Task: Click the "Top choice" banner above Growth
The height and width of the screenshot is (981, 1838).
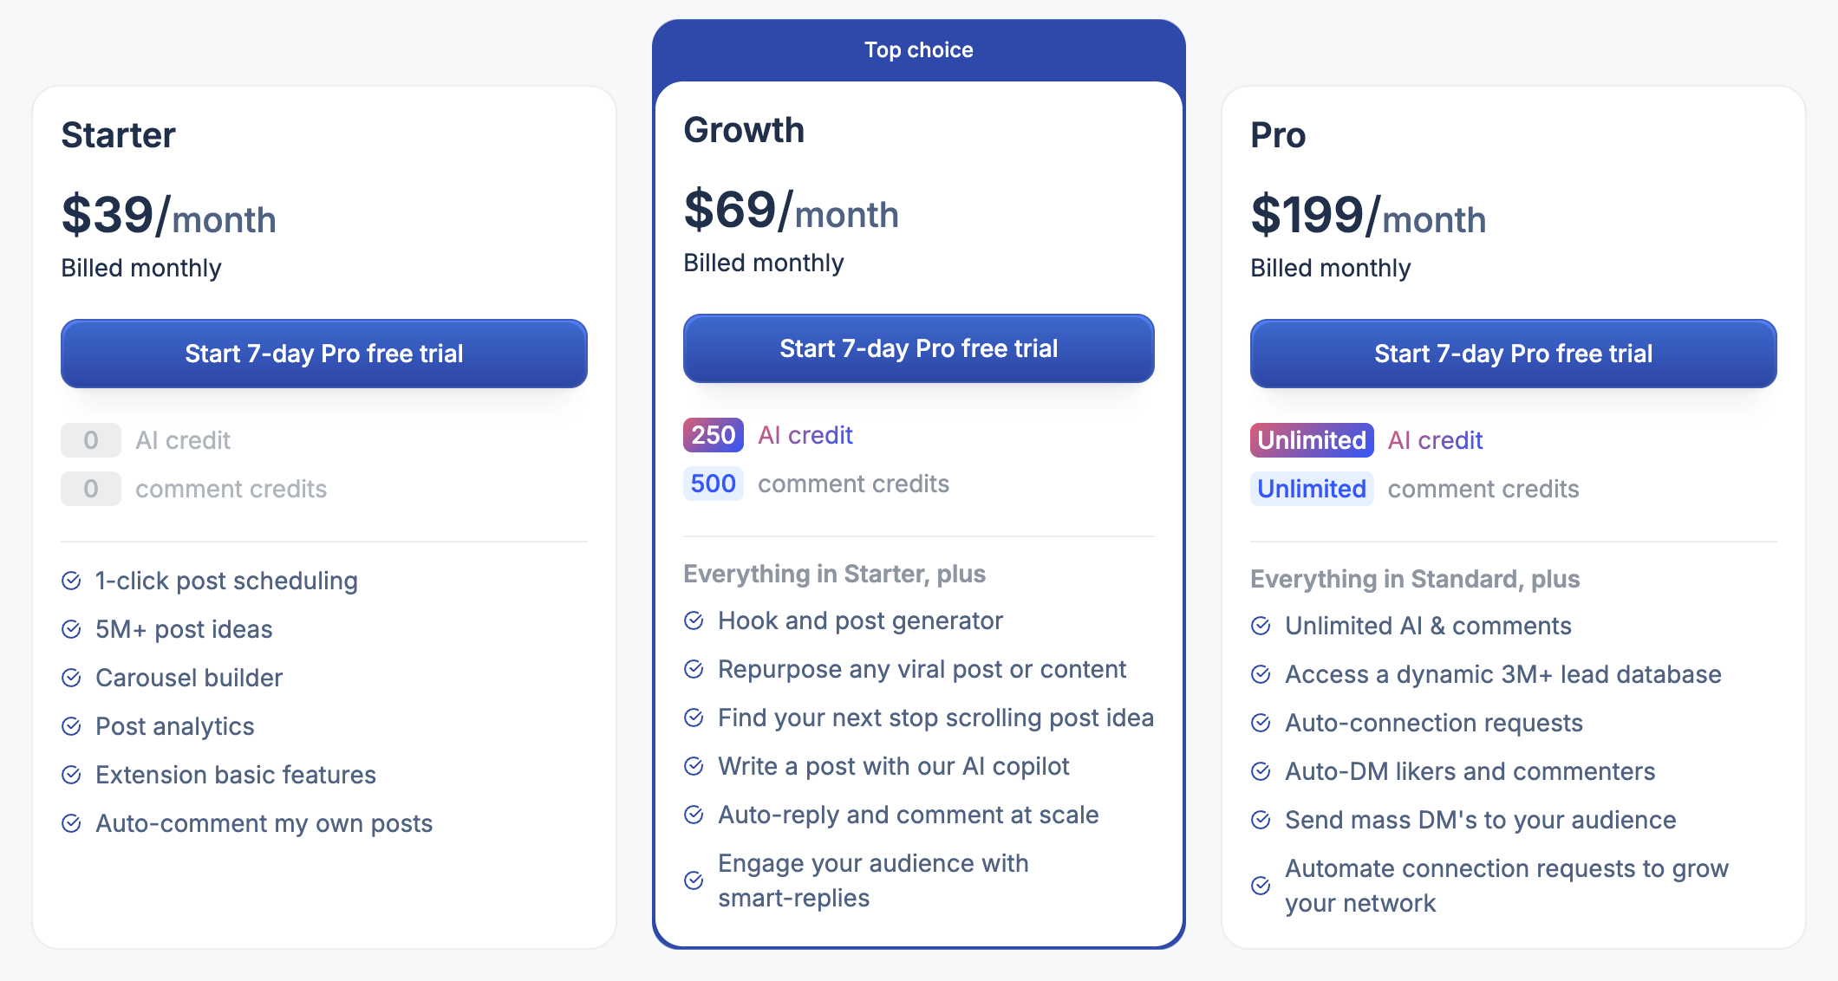Action: (x=918, y=49)
